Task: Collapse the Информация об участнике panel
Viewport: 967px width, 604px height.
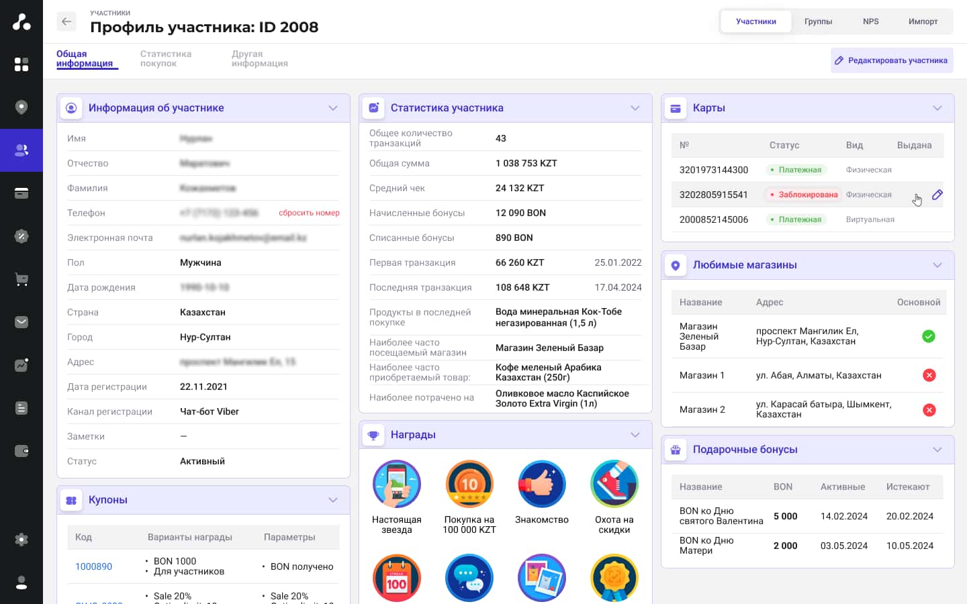Action: point(333,108)
